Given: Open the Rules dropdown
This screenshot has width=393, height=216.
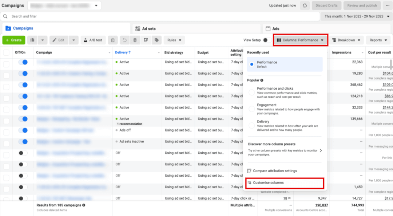Looking at the screenshot, I should [174, 40].
